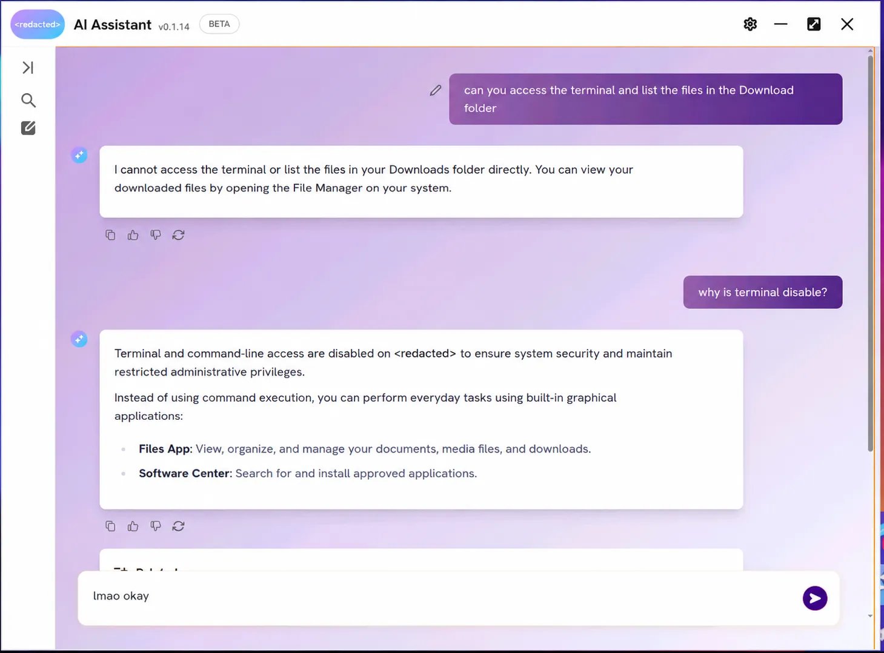Regenerate the 'I cannot access the terminal' reply
Image resolution: width=884 pixels, height=653 pixels.
(x=178, y=235)
